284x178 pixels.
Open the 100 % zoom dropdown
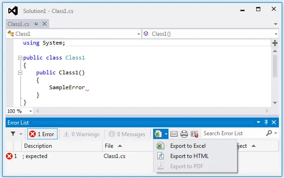click(x=31, y=111)
